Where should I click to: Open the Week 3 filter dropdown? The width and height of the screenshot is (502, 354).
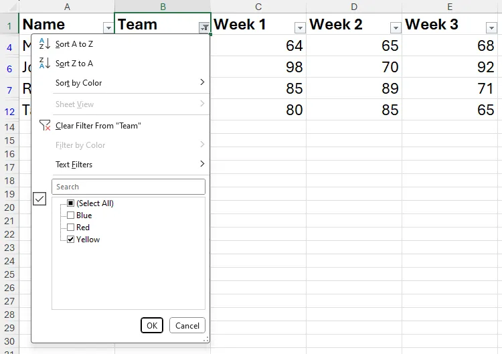(x=491, y=27)
